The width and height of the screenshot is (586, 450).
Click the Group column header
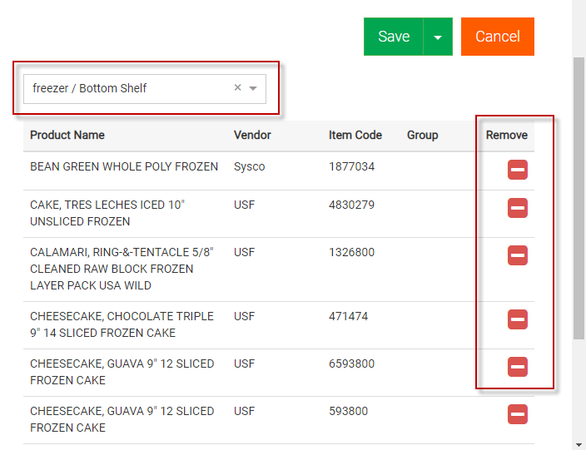coord(422,135)
